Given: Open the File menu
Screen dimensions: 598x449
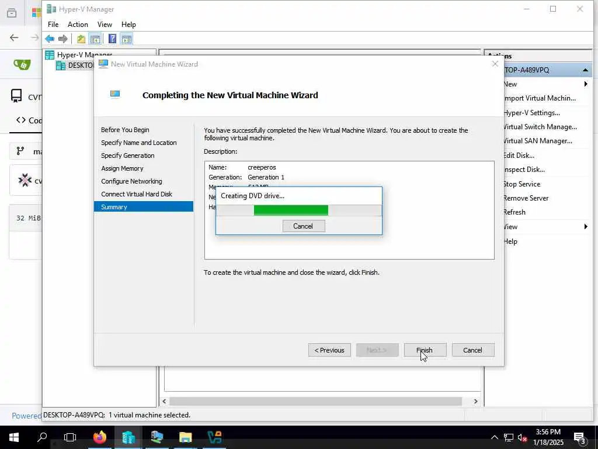Looking at the screenshot, I should (53, 25).
